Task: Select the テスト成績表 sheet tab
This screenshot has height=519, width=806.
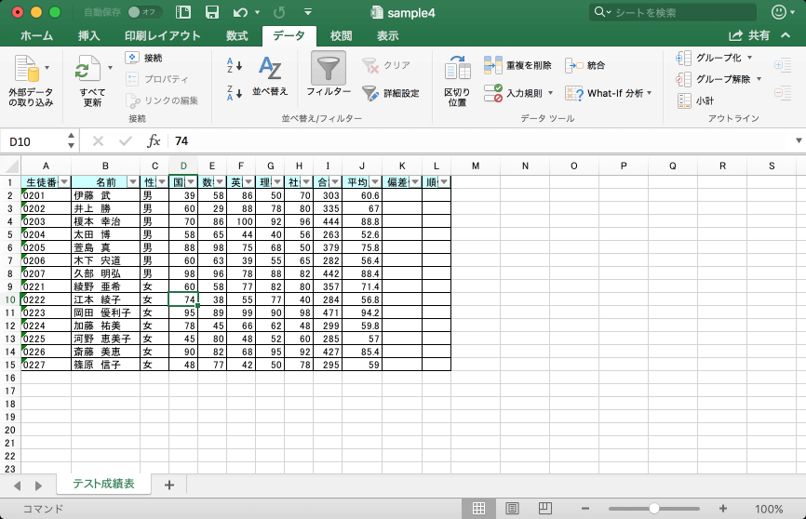Action: 103,484
